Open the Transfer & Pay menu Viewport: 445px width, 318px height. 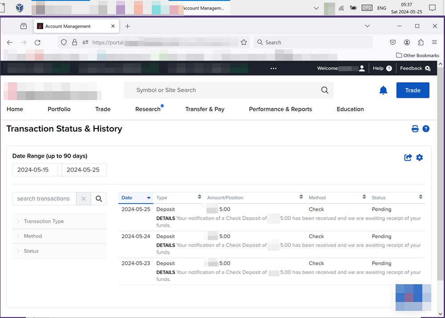pos(205,109)
